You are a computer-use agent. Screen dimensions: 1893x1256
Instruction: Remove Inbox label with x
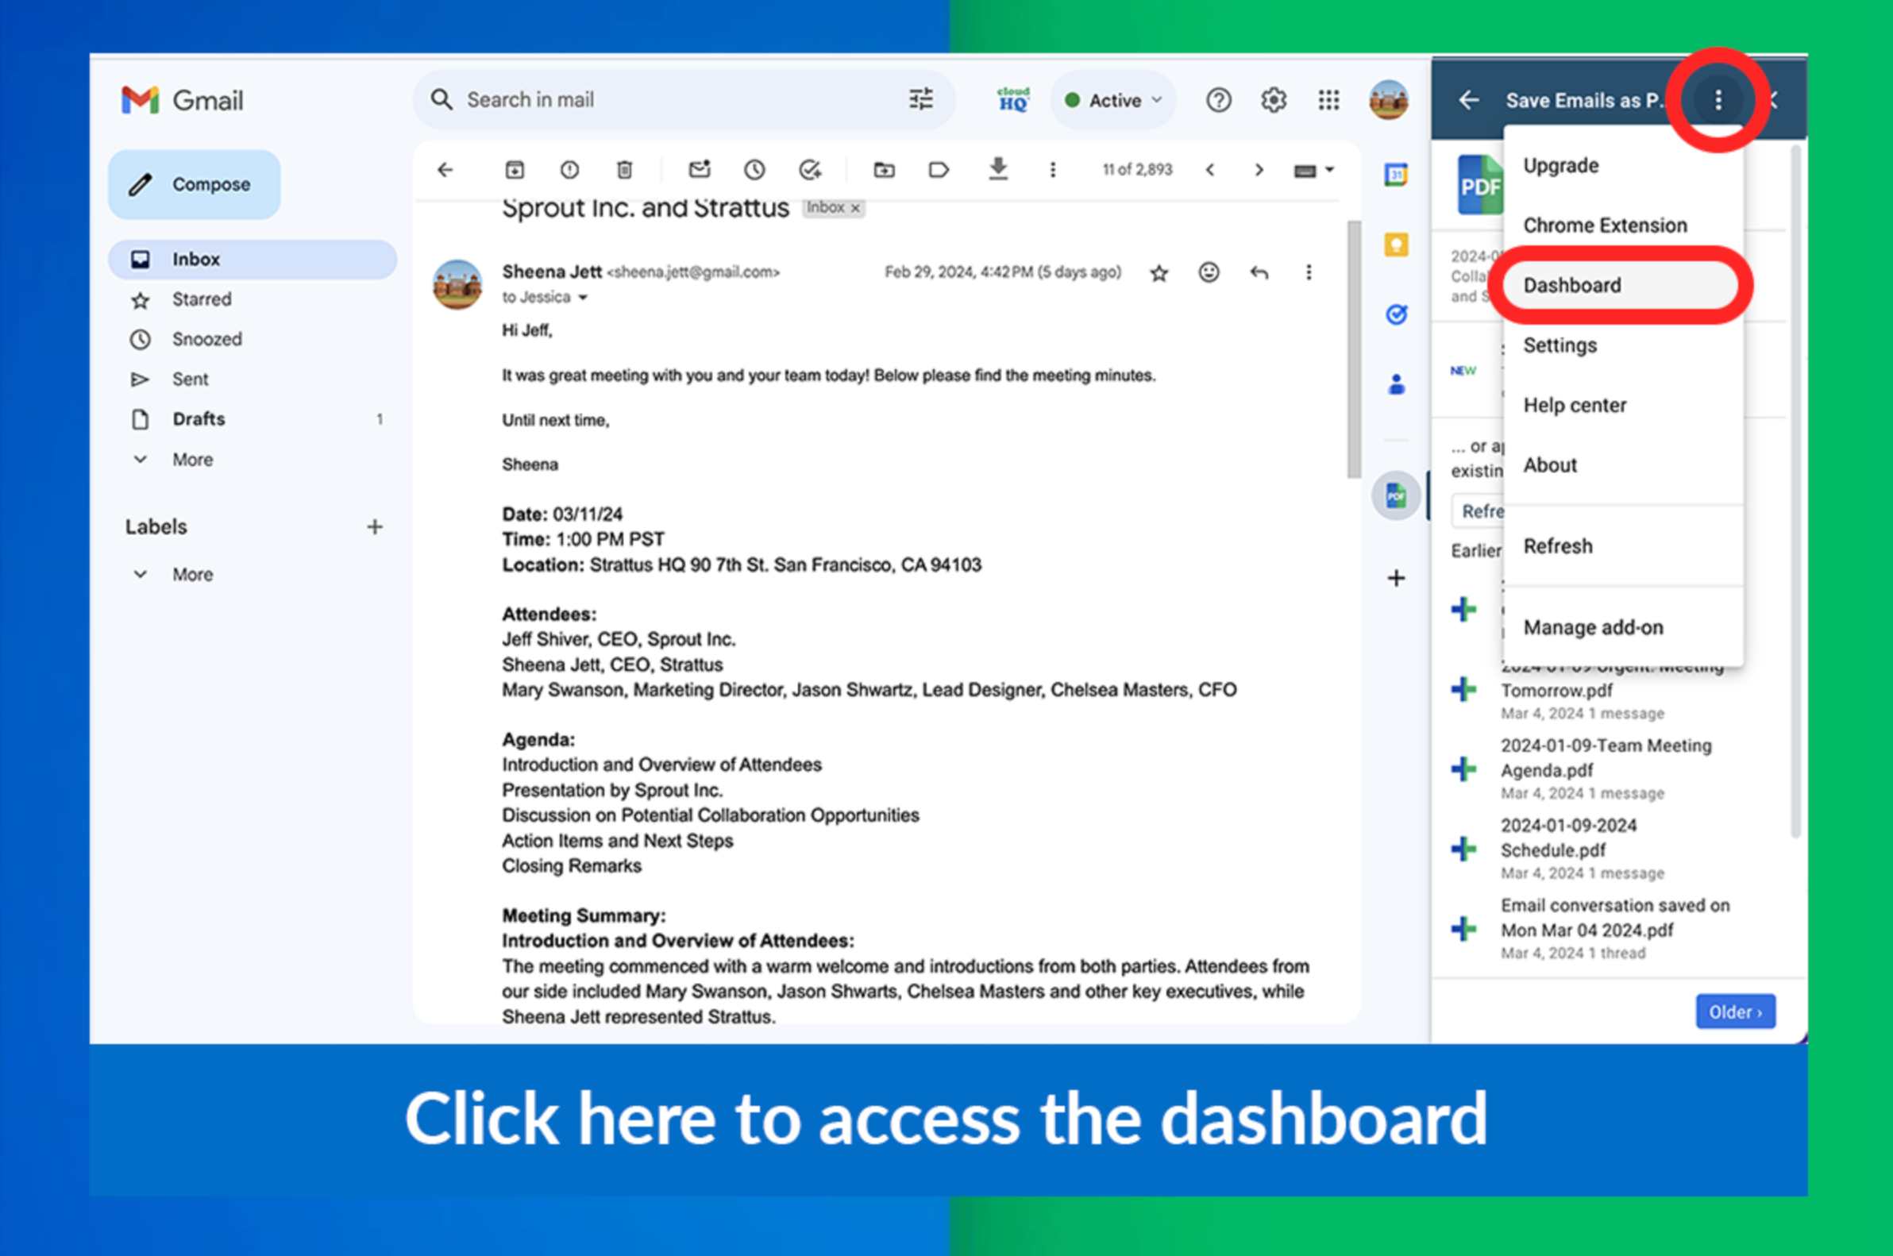(x=854, y=208)
